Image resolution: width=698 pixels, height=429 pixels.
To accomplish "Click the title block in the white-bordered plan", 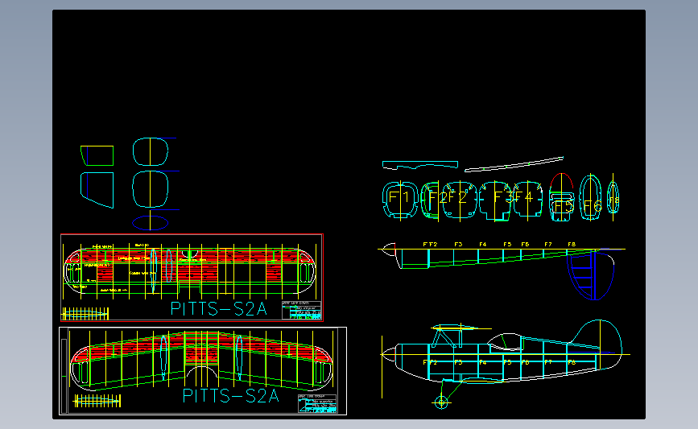I will tap(317, 403).
